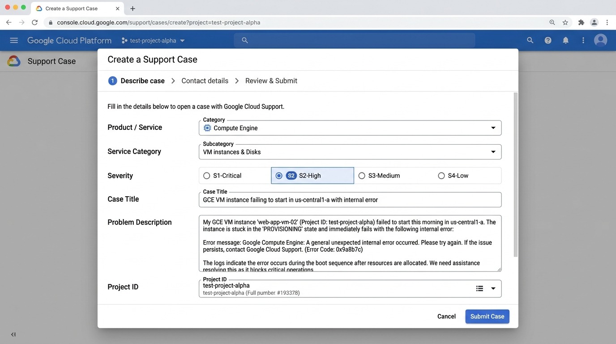Click the Severity label

coord(120,176)
